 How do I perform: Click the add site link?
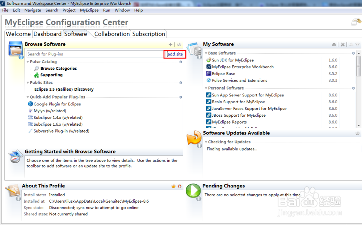175,54
